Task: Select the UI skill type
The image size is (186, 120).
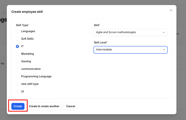Action: pos(17,92)
